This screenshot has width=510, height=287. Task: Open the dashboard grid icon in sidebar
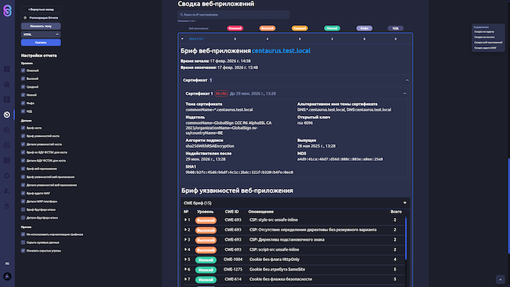[7, 69]
